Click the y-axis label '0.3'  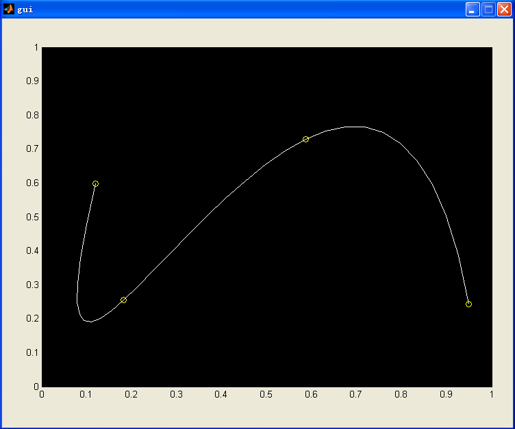pos(32,285)
